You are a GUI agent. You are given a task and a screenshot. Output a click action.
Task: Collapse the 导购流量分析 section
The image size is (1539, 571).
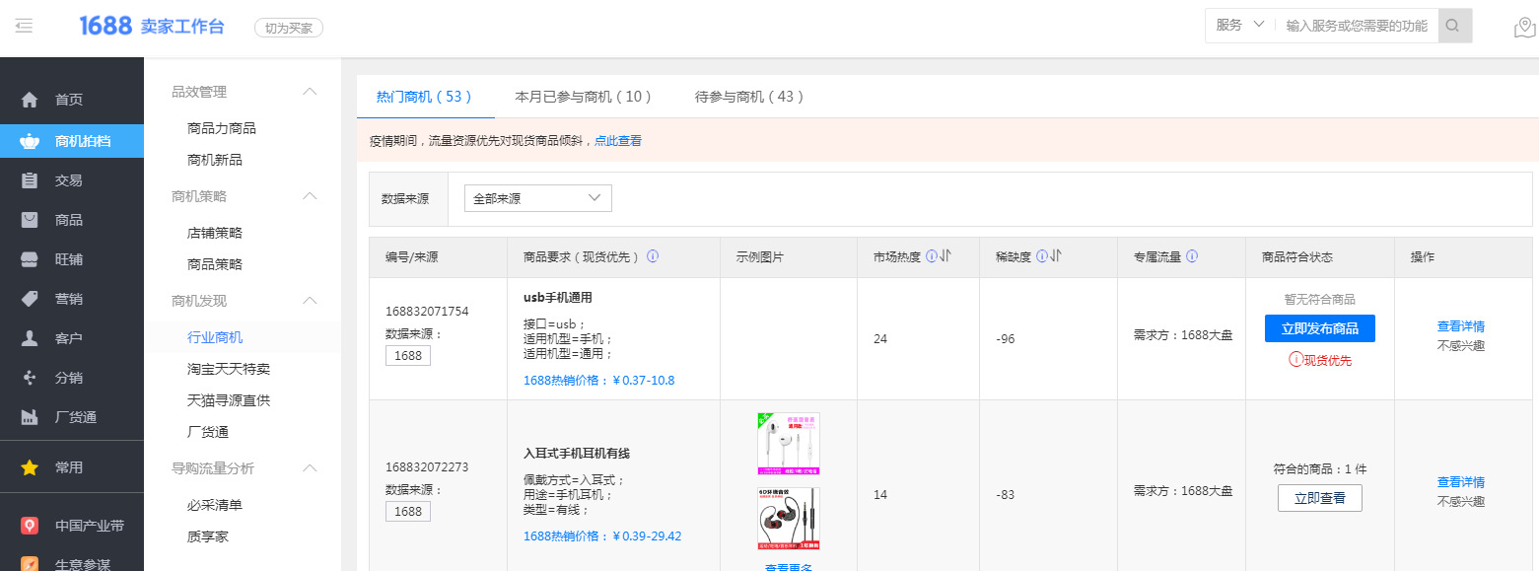(310, 468)
